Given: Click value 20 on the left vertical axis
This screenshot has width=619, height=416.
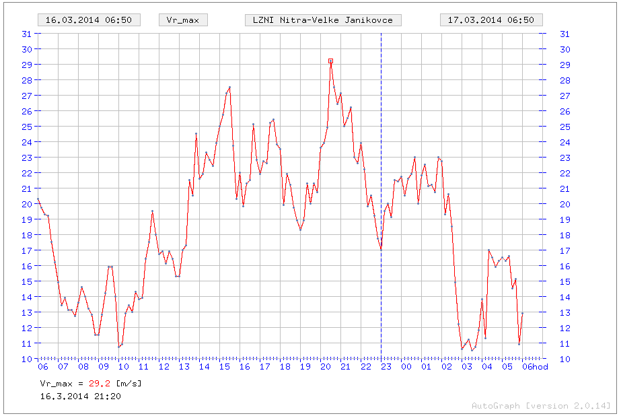Looking at the screenshot, I should 27,204.
